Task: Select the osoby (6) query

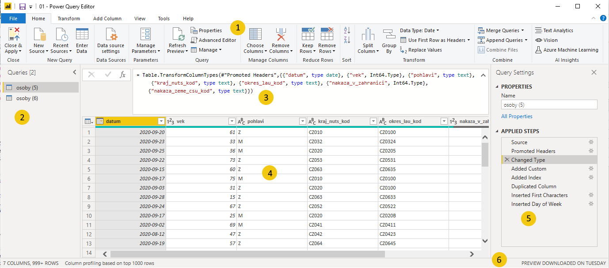Action: coord(27,98)
